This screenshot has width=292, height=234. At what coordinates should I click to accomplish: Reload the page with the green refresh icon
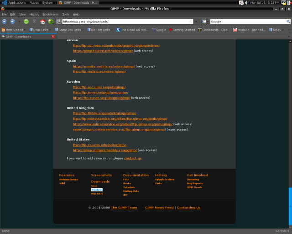(26, 21)
